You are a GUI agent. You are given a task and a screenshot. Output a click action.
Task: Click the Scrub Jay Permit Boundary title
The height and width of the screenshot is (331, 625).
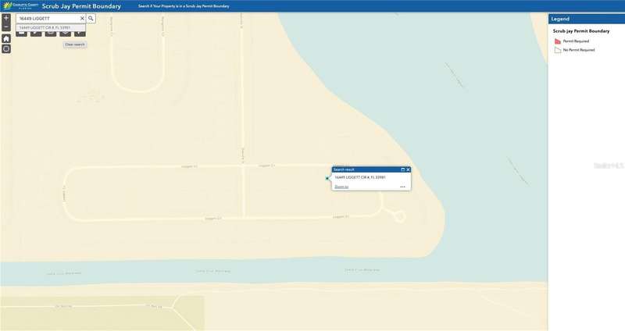click(x=81, y=5)
